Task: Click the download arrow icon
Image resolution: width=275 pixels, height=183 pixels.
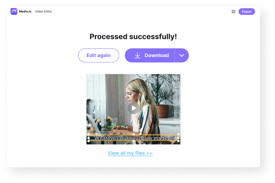Action: point(138,55)
